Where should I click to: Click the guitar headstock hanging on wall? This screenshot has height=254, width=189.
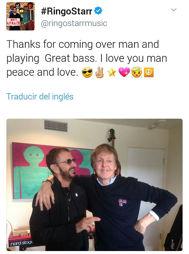[112, 135]
